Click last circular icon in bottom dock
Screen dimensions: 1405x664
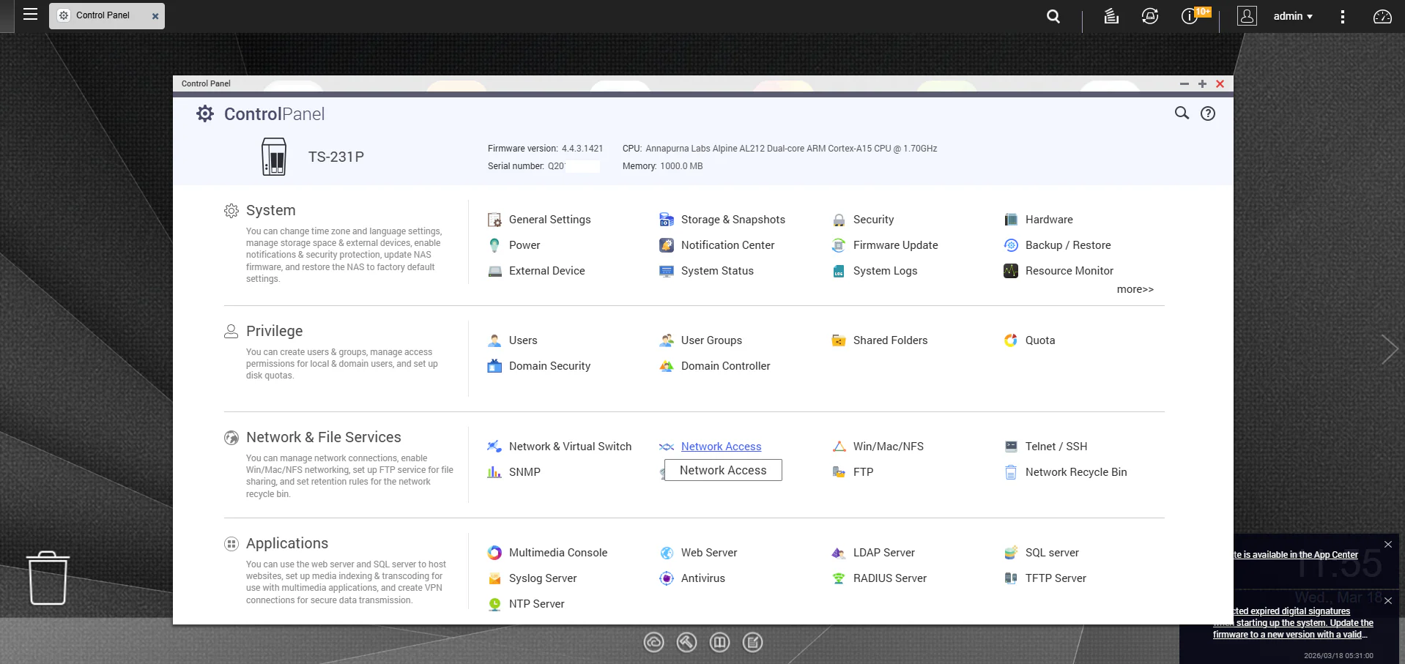pyautogui.click(x=752, y=643)
